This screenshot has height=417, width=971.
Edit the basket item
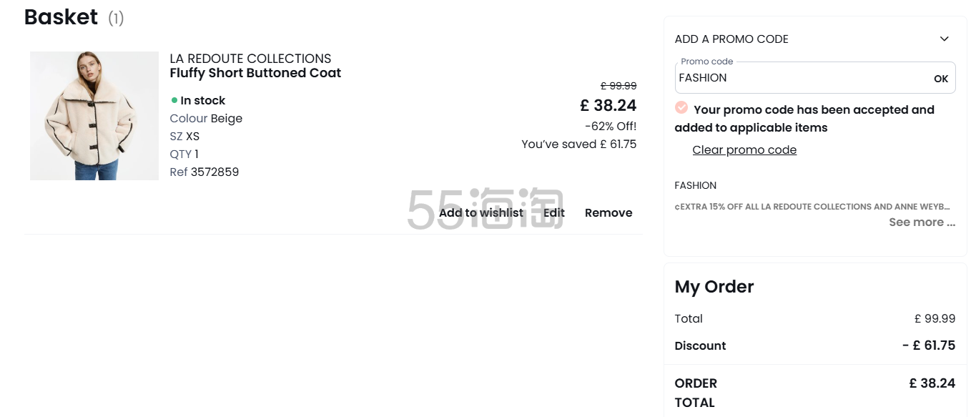click(x=554, y=213)
